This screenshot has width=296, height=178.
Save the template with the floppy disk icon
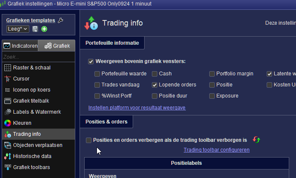pyautogui.click(x=35, y=29)
